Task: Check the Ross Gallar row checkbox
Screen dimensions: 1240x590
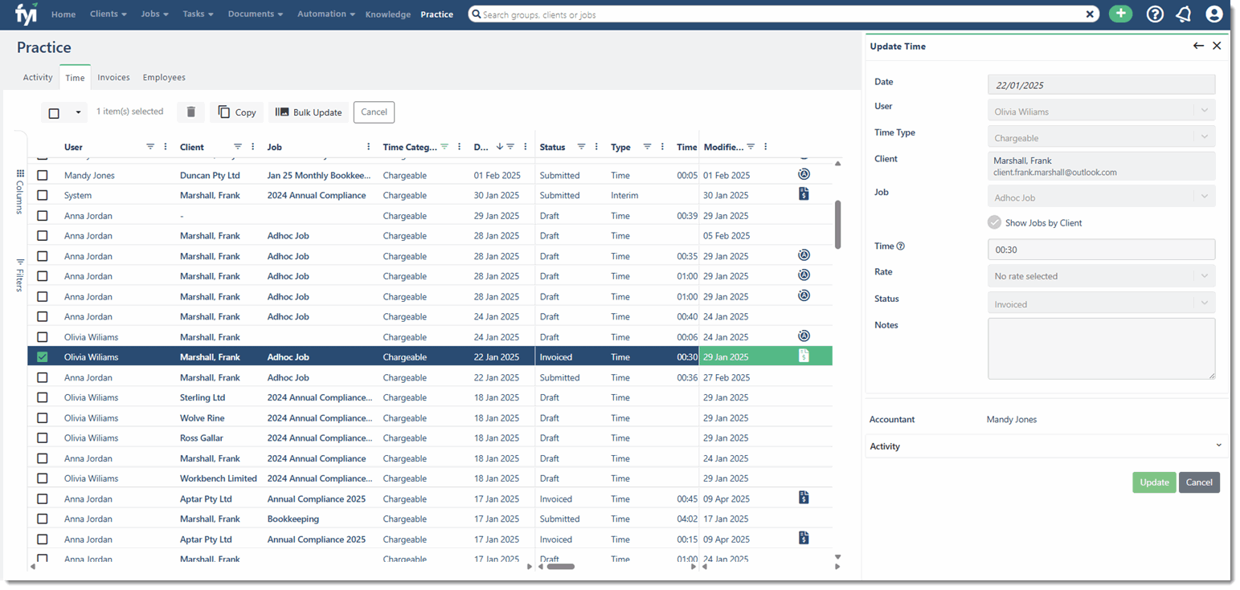Action: point(43,438)
